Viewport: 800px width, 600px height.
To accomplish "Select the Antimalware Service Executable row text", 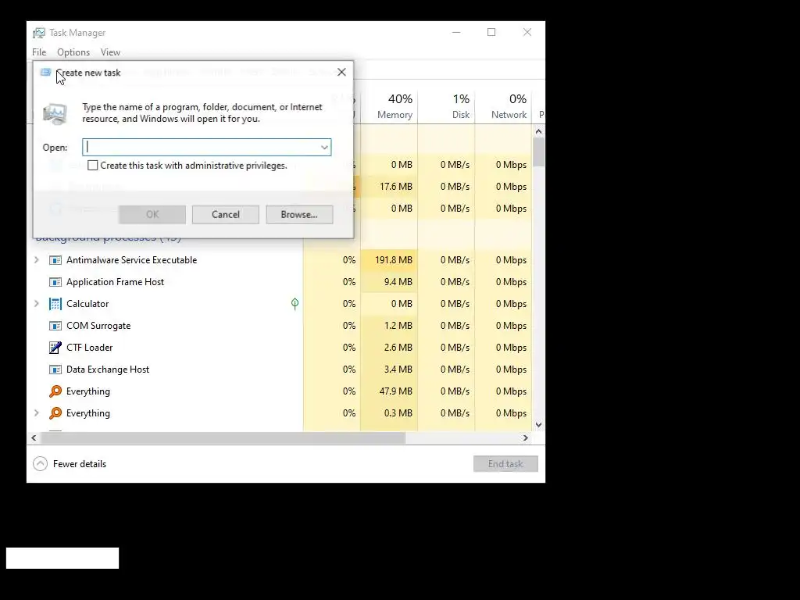I will pos(131,260).
